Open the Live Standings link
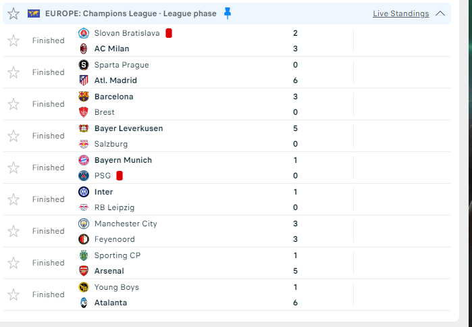 [x=400, y=14]
